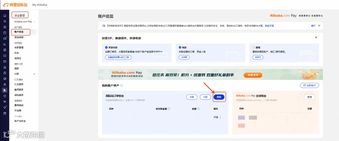
Task: Click the orange 查看详情 banner button
Action: [253, 75]
